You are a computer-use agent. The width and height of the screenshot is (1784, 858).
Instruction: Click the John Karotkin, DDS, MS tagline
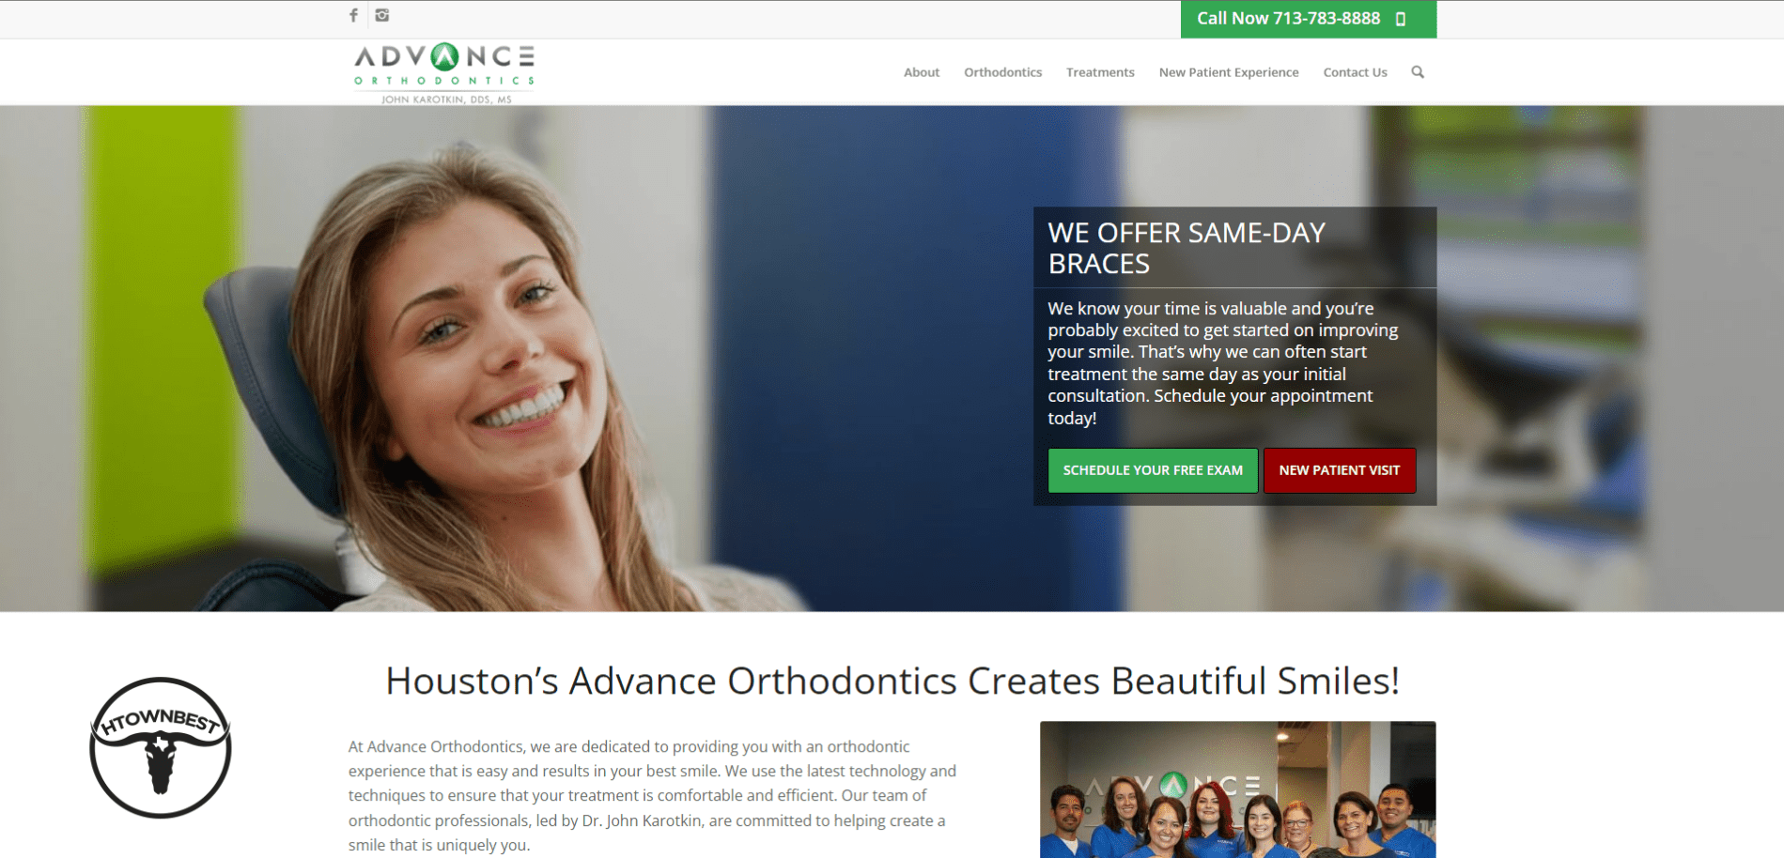point(446,99)
